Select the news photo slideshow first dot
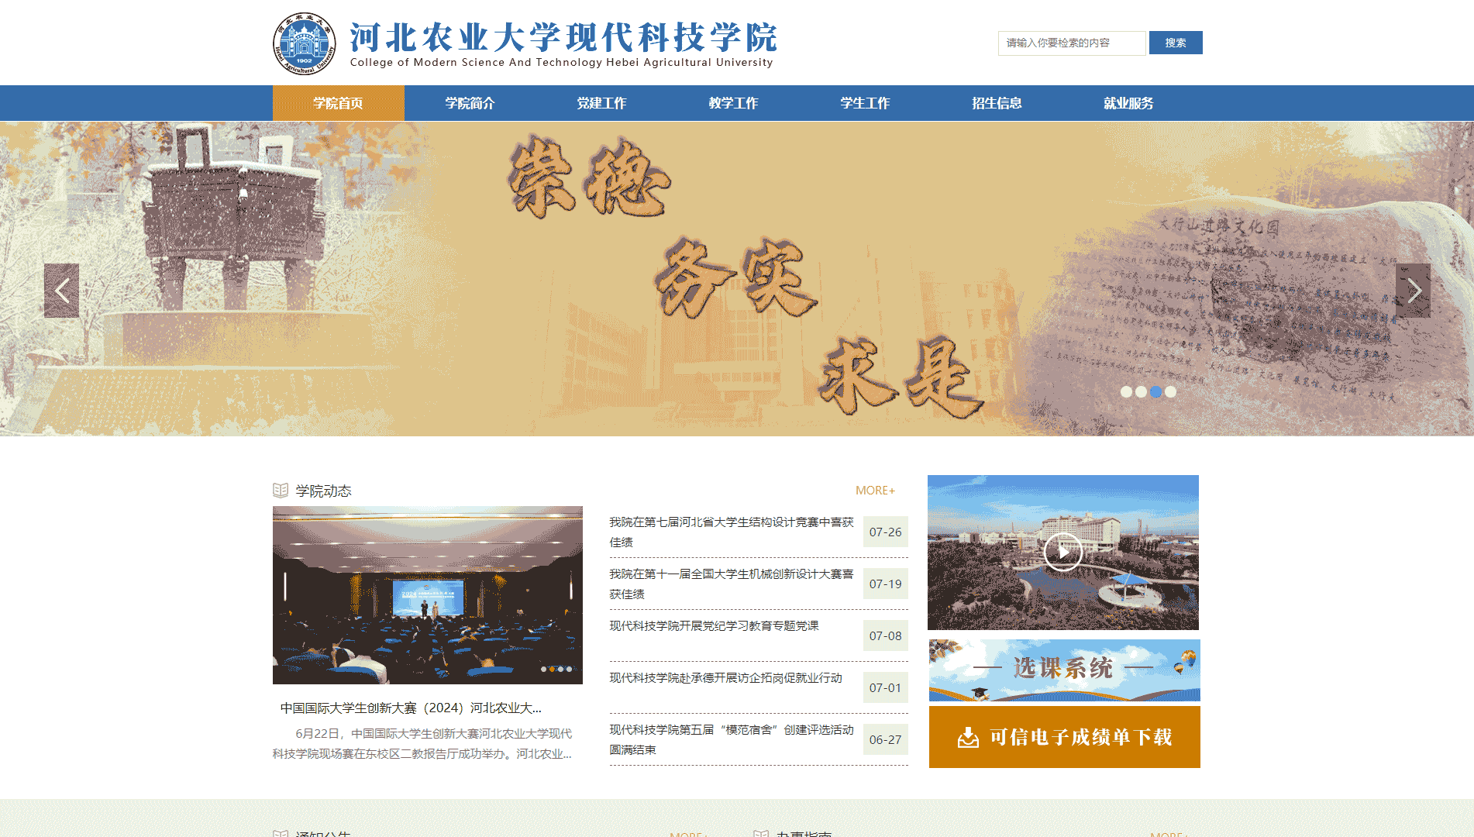 (543, 669)
